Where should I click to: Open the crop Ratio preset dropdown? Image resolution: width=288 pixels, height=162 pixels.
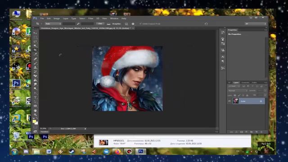(x=53, y=24)
